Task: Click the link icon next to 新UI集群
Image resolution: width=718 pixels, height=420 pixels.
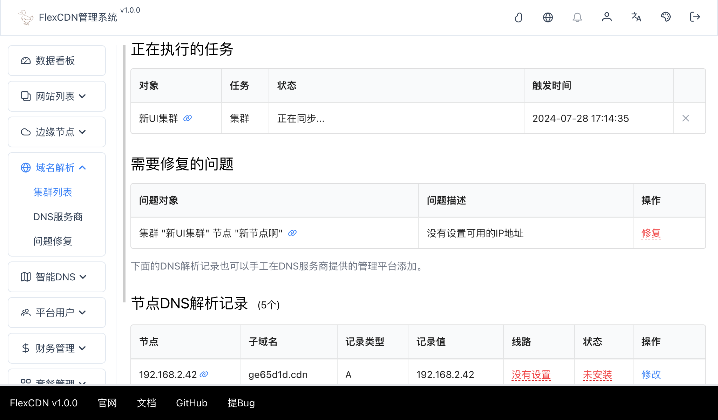Action: [188, 119]
